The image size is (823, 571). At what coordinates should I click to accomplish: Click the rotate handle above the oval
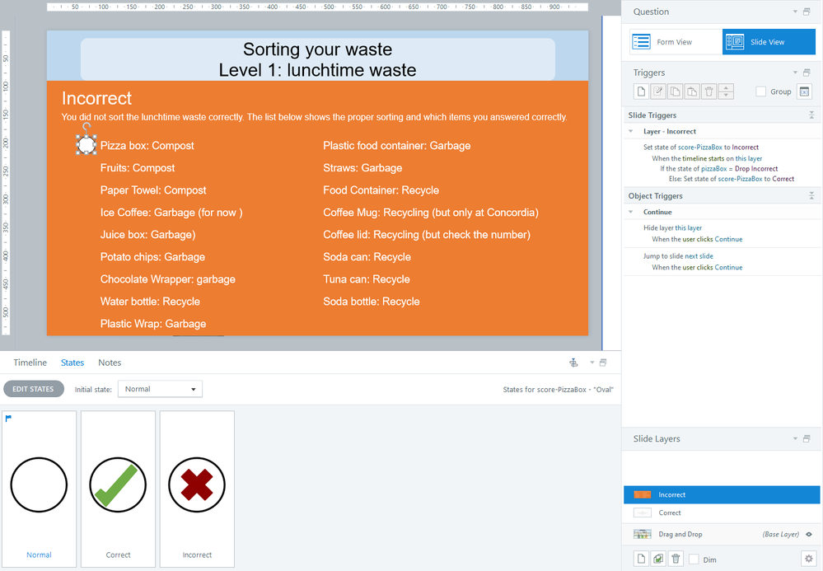click(87, 126)
